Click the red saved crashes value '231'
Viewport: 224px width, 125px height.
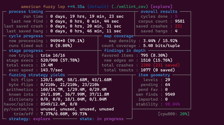pos(179,26)
